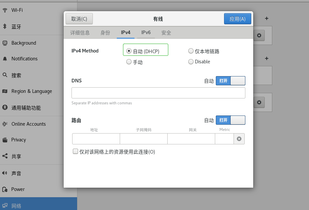Switch to the 安全 tab
The image size is (309, 210).
[166, 32]
